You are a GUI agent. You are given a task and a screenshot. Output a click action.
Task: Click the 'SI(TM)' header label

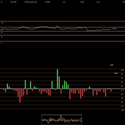coord(47,2)
